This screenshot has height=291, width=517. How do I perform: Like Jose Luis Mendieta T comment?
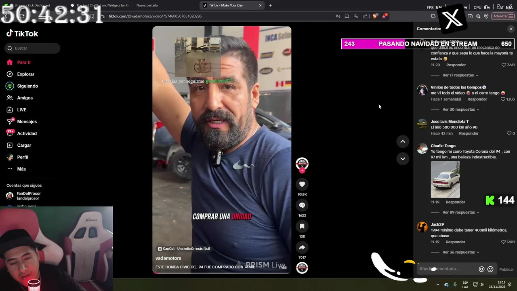coord(509,133)
